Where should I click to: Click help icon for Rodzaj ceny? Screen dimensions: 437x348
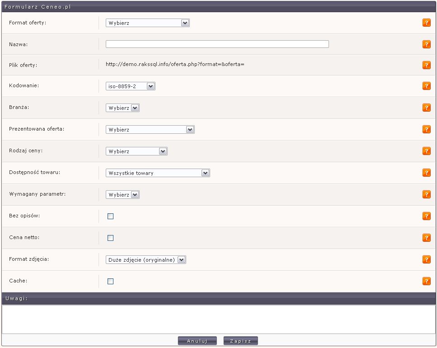pyautogui.click(x=426, y=151)
